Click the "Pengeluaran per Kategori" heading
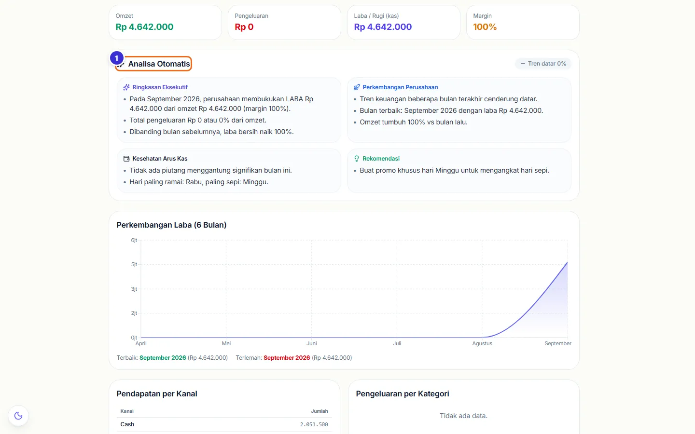 pos(403,393)
